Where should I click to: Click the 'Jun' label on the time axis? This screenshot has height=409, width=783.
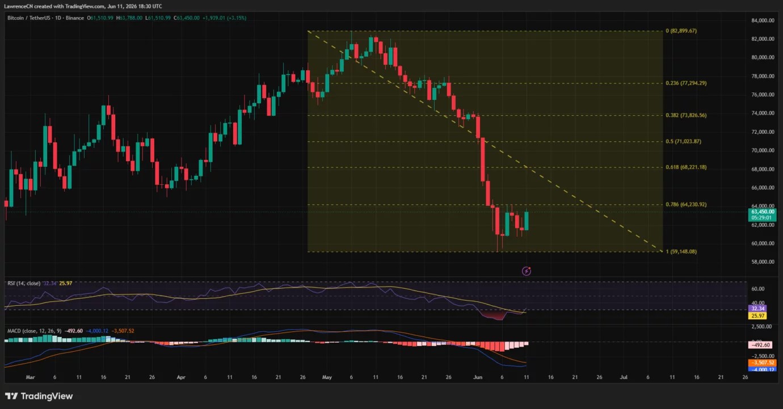[477, 377]
